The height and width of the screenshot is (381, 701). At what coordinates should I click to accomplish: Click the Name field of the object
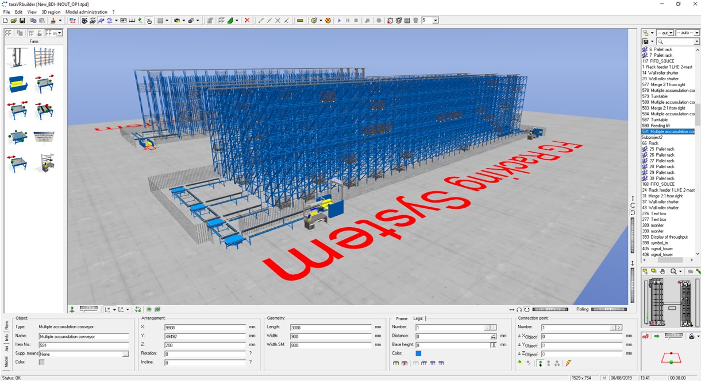coord(83,336)
